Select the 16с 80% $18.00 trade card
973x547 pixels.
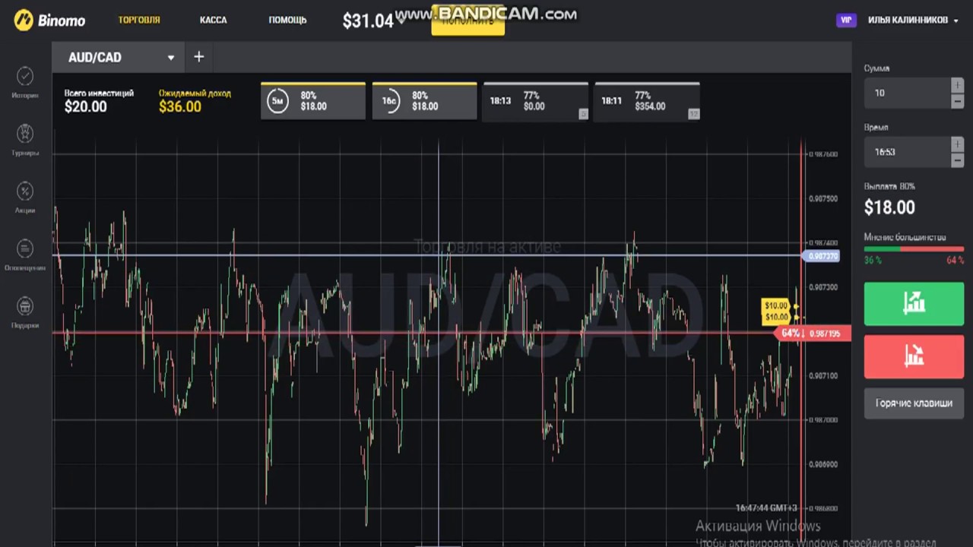click(x=424, y=101)
